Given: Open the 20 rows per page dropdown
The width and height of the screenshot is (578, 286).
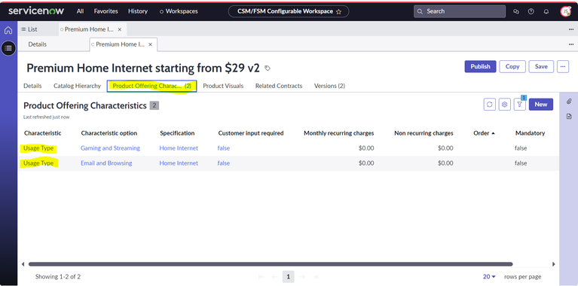Looking at the screenshot, I should click(490, 276).
